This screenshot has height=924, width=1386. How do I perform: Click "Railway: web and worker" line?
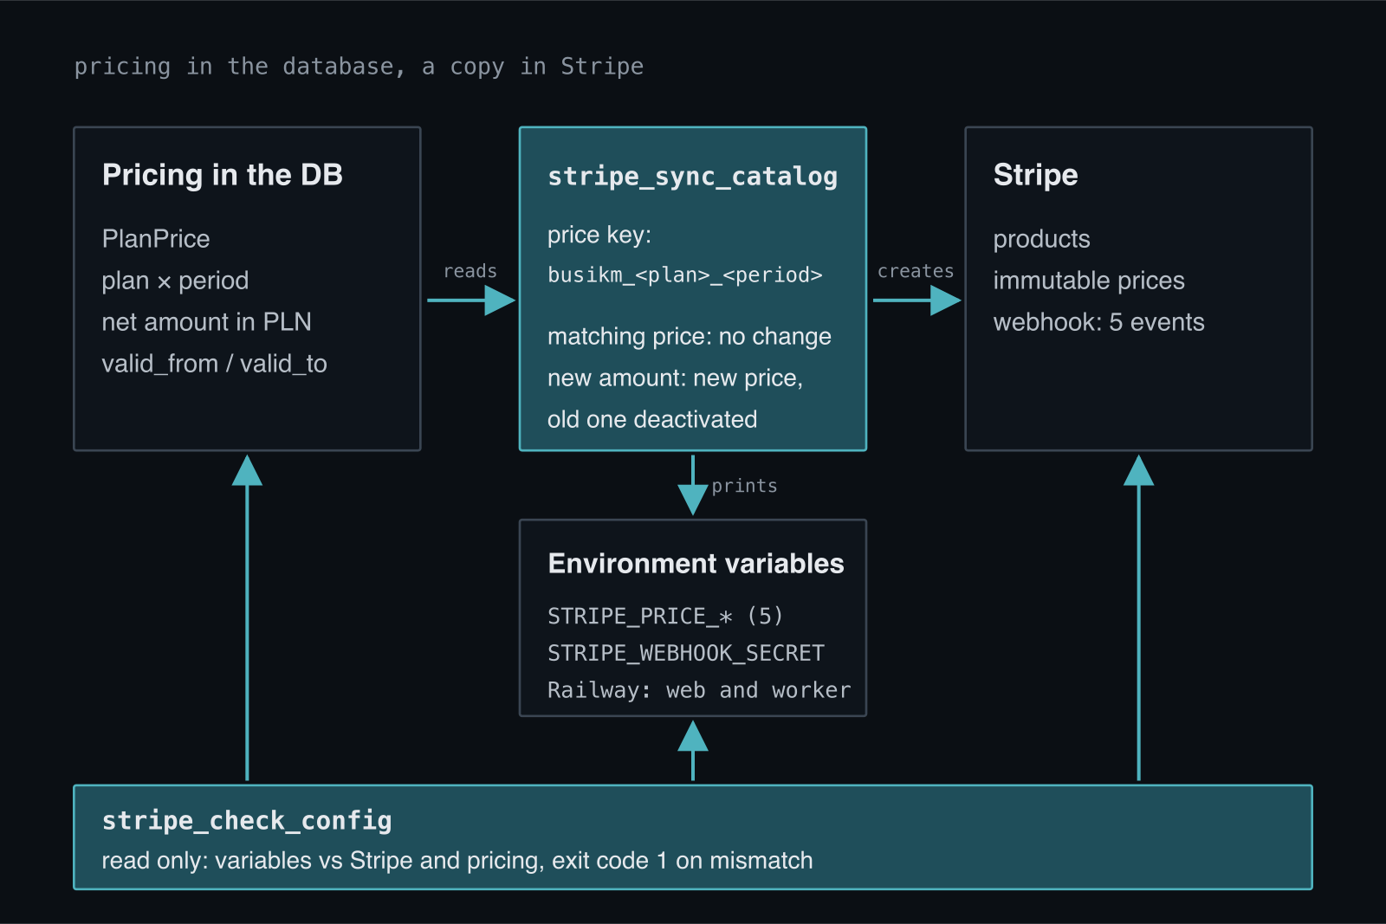pos(699,690)
